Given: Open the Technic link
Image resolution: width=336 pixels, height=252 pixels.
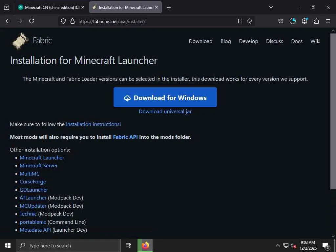Looking at the screenshot, I should (28, 214).
